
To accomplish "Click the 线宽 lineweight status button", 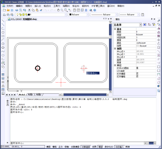I will [x=94, y=147].
